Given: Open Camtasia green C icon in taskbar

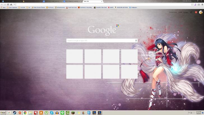Looking at the screenshot, I should pos(68,113).
